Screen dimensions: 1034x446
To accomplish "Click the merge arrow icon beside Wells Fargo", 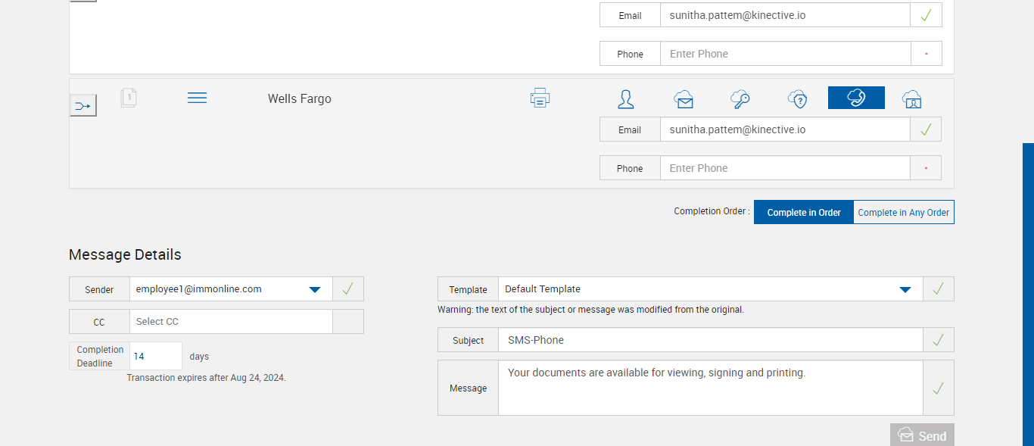I will [x=83, y=106].
